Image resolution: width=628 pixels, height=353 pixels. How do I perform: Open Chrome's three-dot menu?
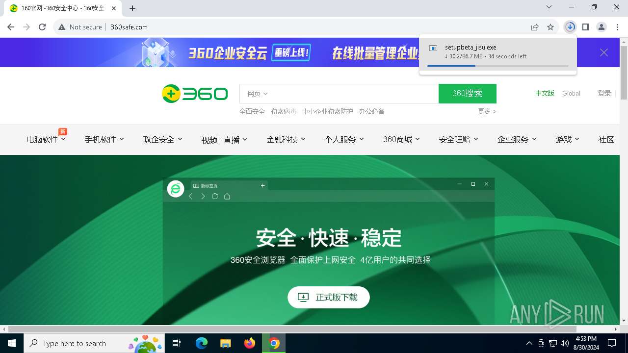click(x=618, y=27)
